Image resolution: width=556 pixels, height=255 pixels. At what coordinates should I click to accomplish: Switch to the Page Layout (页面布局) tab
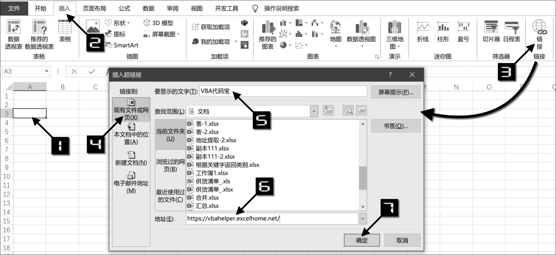pyautogui.click(x=94, y=9)
